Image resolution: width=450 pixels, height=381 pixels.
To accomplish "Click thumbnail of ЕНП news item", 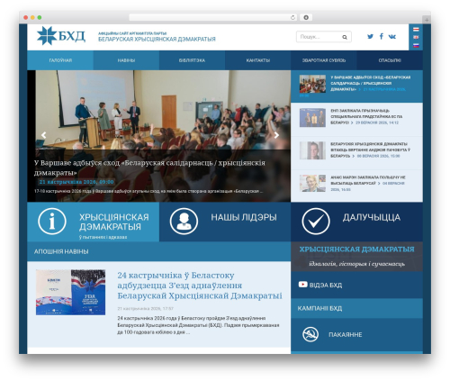I will pyautogui.click(x=312, y=118).
